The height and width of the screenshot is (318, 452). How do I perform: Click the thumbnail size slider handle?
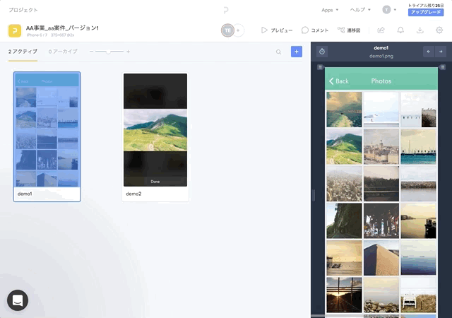pos(108,52)
